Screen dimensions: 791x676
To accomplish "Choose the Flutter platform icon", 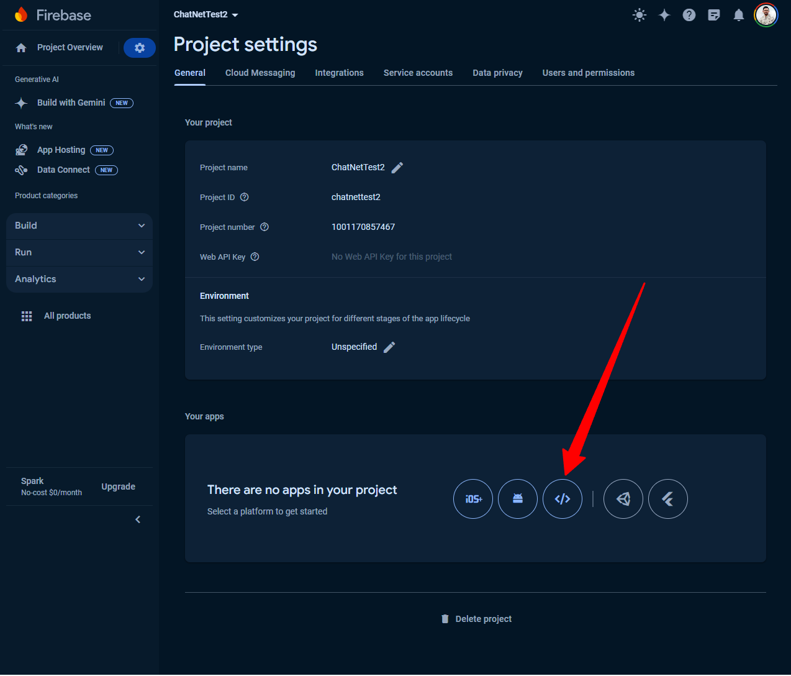I will click(x=668, y=499).
